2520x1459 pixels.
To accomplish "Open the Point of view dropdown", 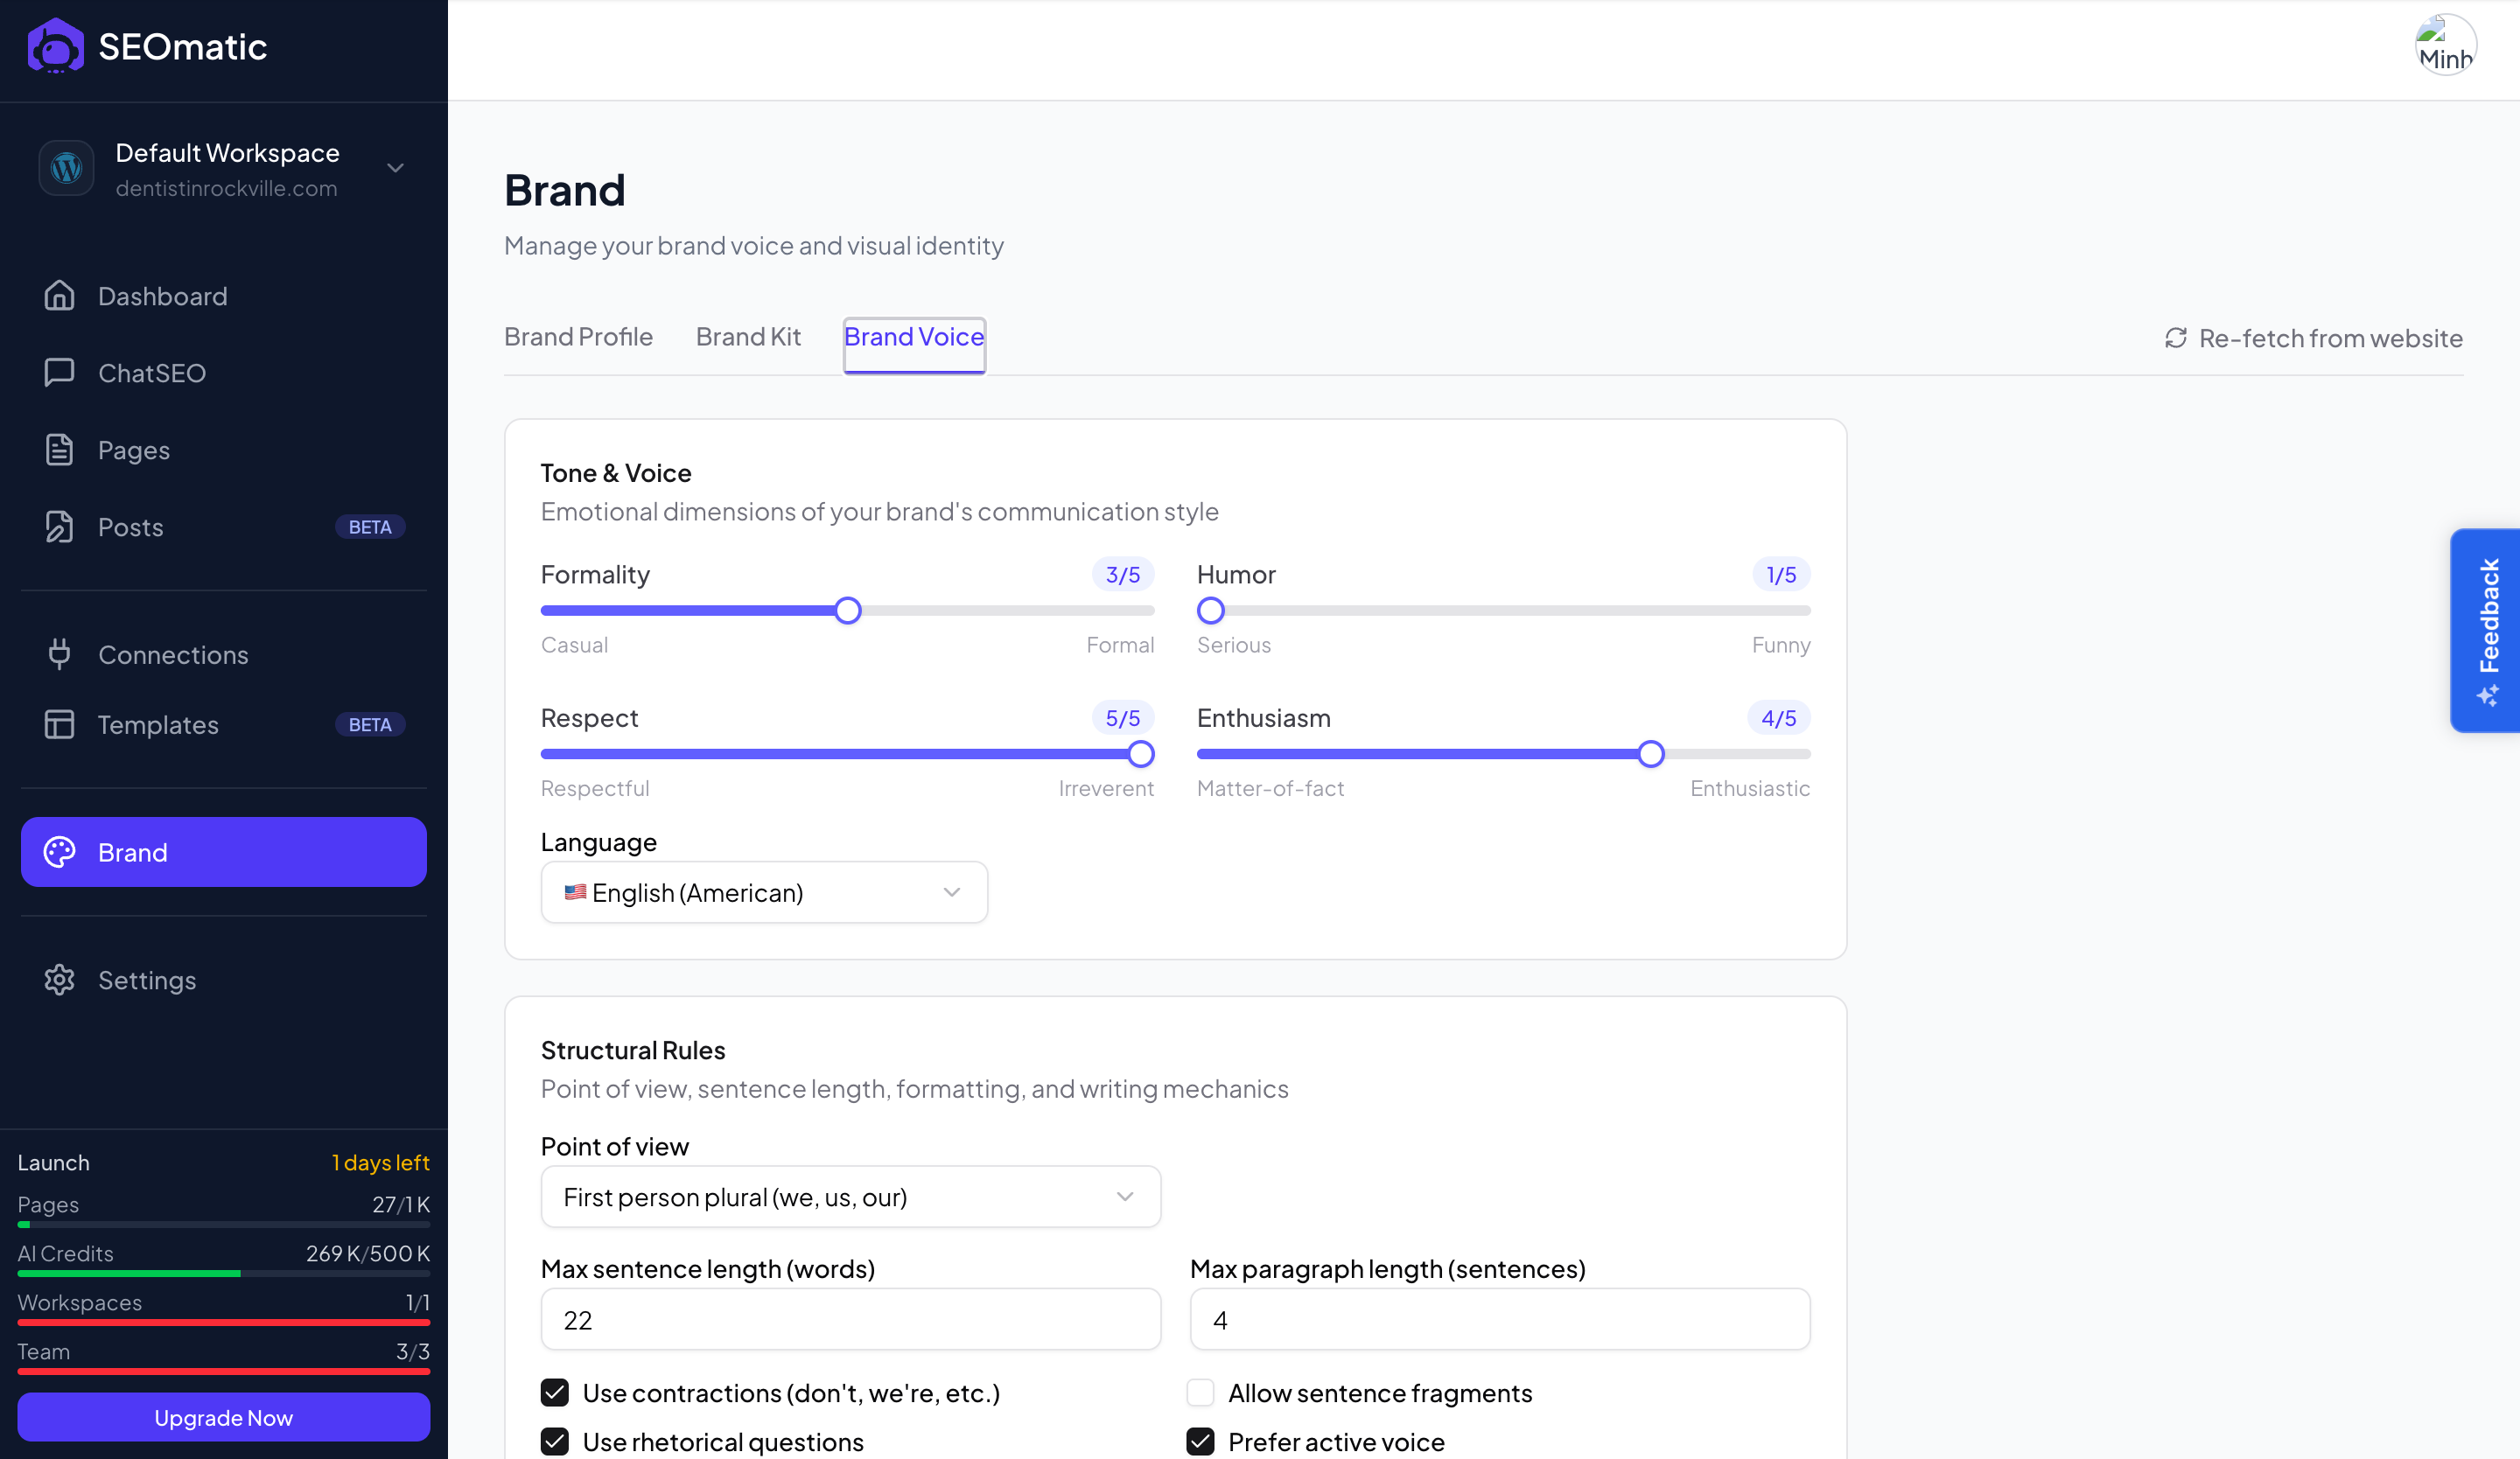I will coord(850,1197).
